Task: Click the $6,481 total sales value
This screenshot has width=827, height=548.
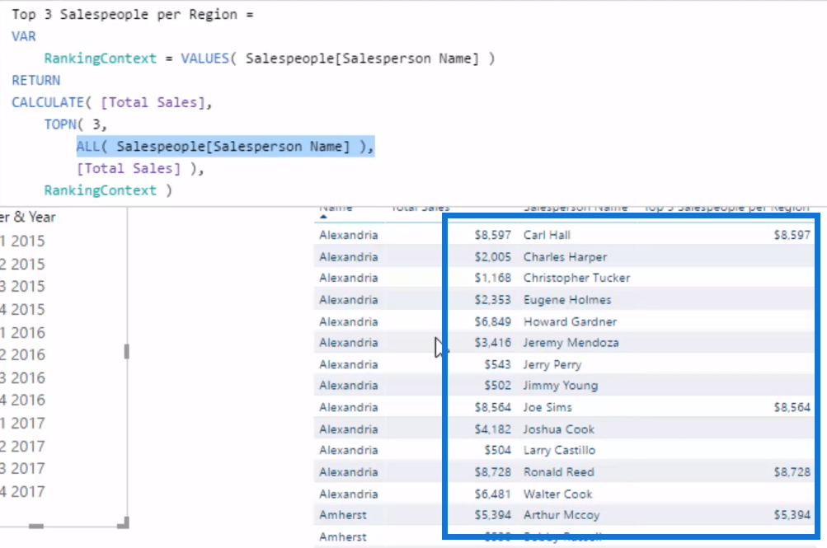Action: click(x=492, y=494)
